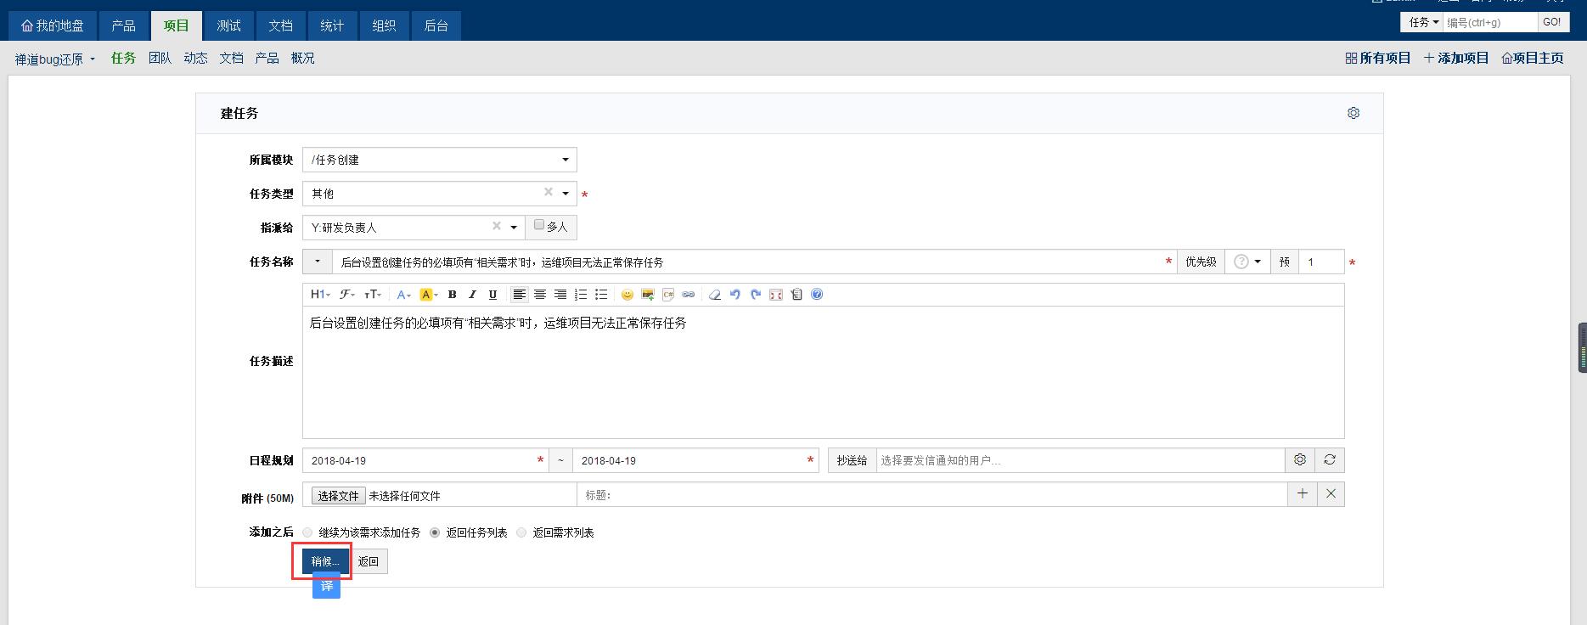Viewport: 1587px width, 625px height.
Task: Open the H1 heading dropdown
Action: click(x=320, y=295)
